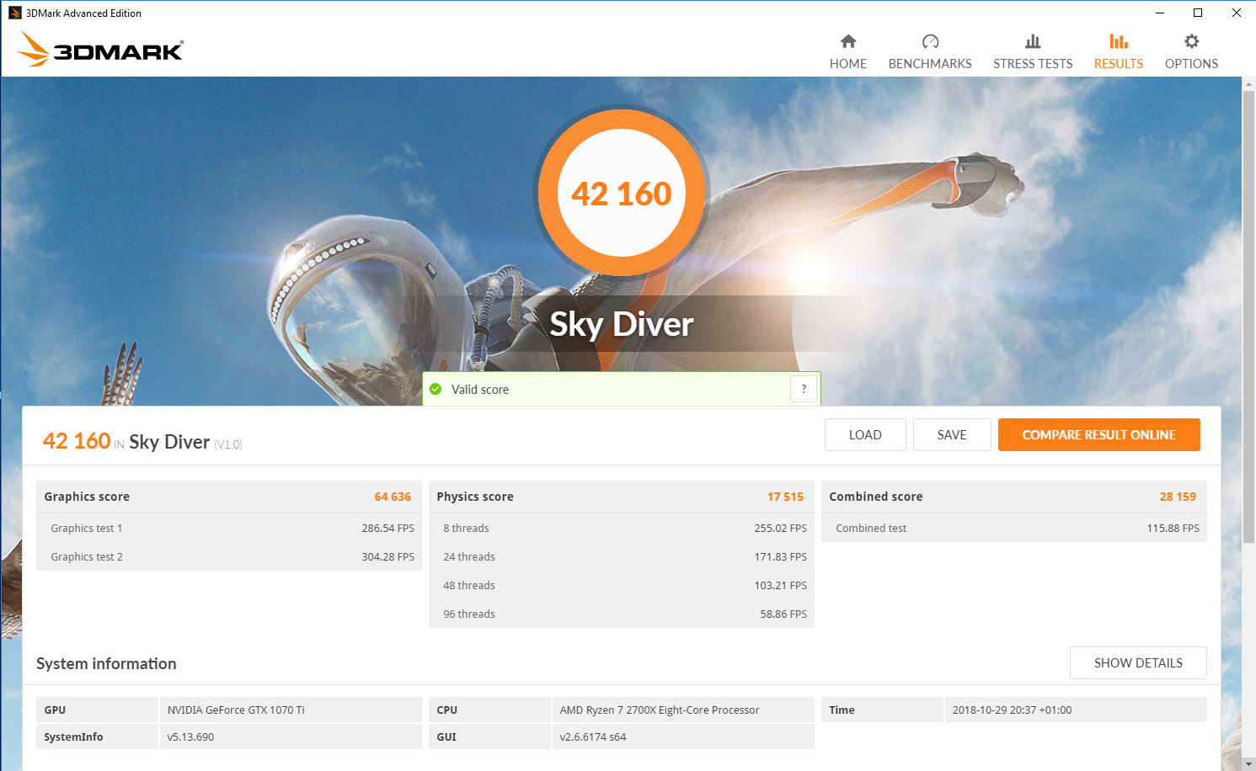The height and width of the screenshot is (771, 1256).
Task: Select the Combined score value 28 159
Action: point(1178,497)
